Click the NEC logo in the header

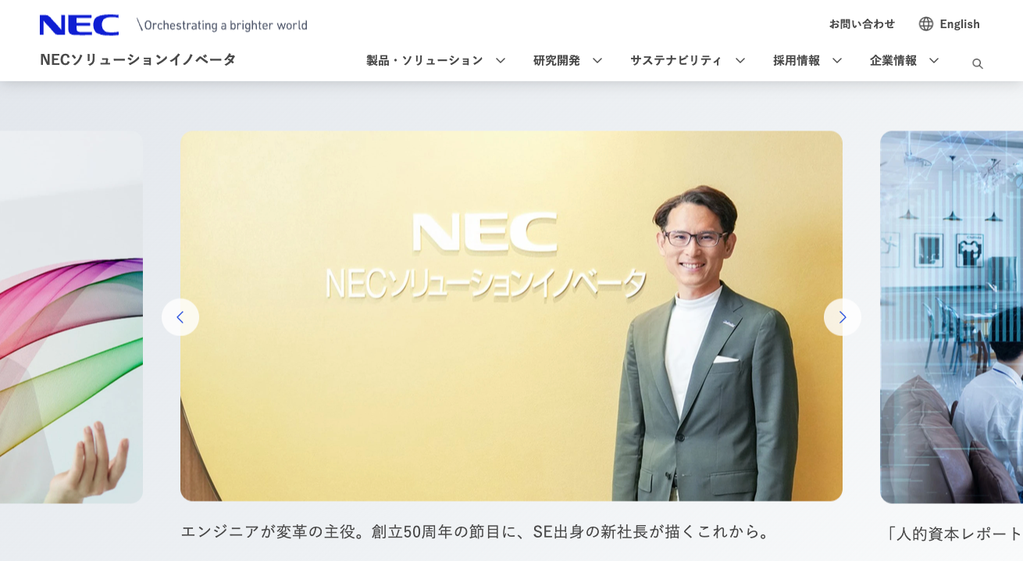80,25
